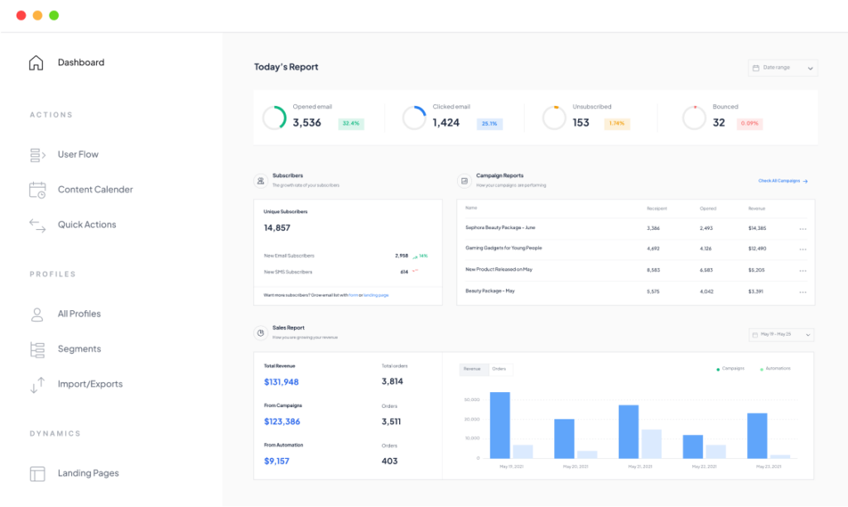
Task: Open the May 19 - May 25 date dropdown
Action: pyautogui.click(x=781, y=335)
